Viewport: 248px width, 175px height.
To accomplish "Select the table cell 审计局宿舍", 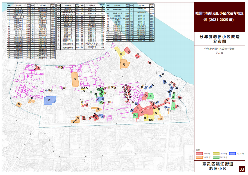I will (x=142, y=38).
